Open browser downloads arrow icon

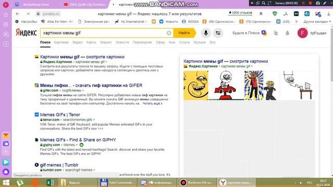(x=328, y=14)
